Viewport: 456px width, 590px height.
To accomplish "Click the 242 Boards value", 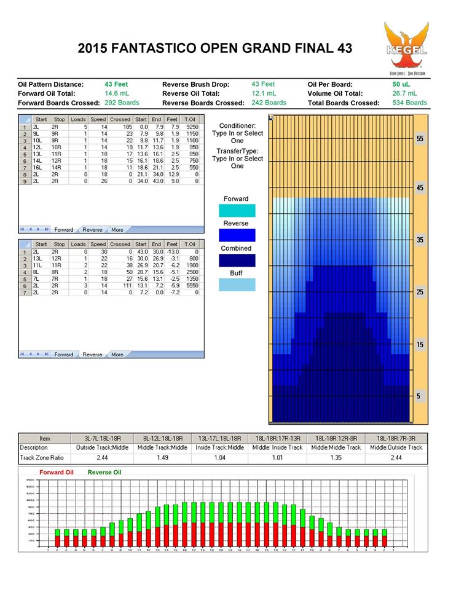I will click(x=269, y=103).
